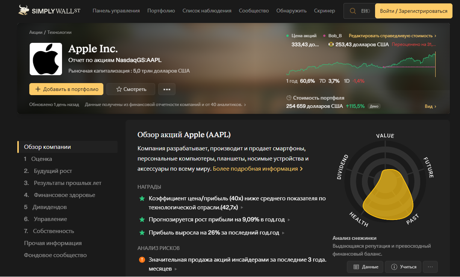Click the 1 год 60,6% return value
The width and height of the screenshot is (460, 277).
coord(300,81)
